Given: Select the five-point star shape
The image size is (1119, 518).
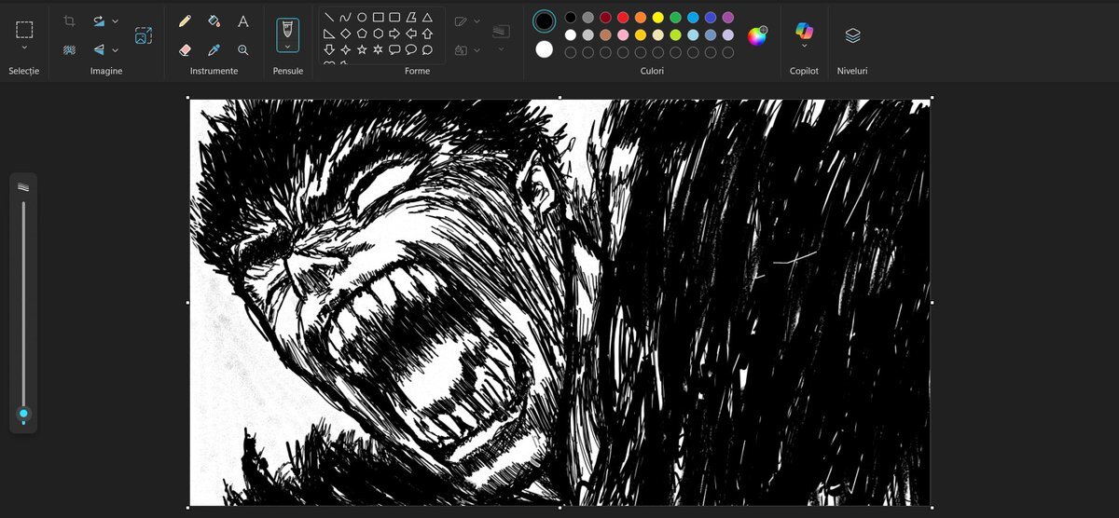Looking at the screenshot, I should [x=362, y=49].
